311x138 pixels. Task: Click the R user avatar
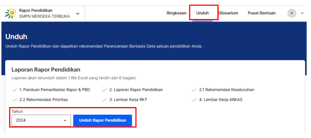[292, 13]
